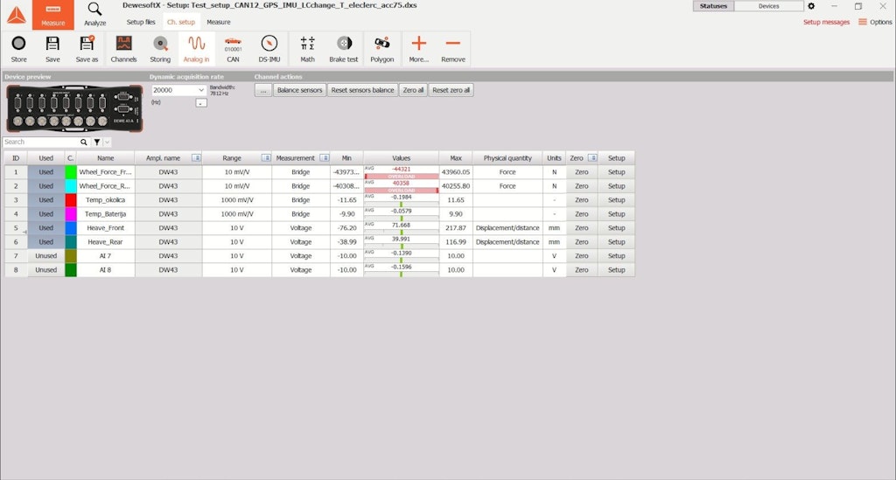
Task: Pick the green color of Wheel_Force_Fr
Action: (x=71, y=171)
